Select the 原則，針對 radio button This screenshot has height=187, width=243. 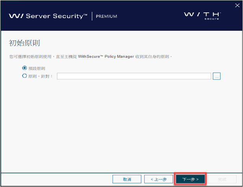click(25, 76)
